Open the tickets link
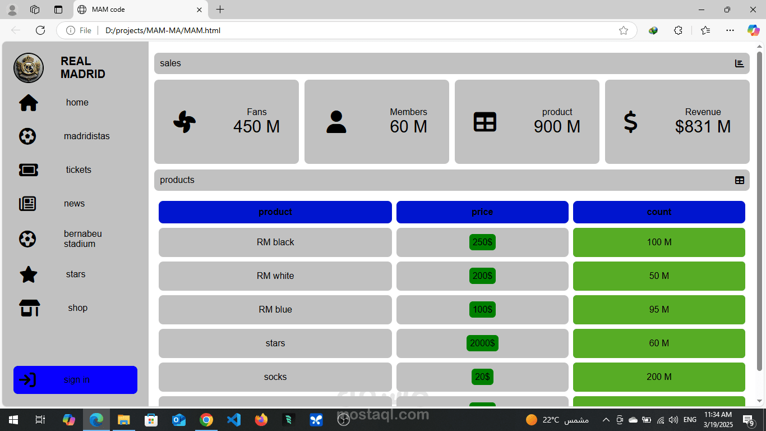The width and height of the screenshot is (766, 431). pyautogui.click(x=79, y=170)
